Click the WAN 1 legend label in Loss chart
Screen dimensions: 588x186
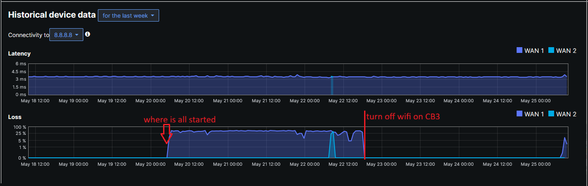click(534, 114)
